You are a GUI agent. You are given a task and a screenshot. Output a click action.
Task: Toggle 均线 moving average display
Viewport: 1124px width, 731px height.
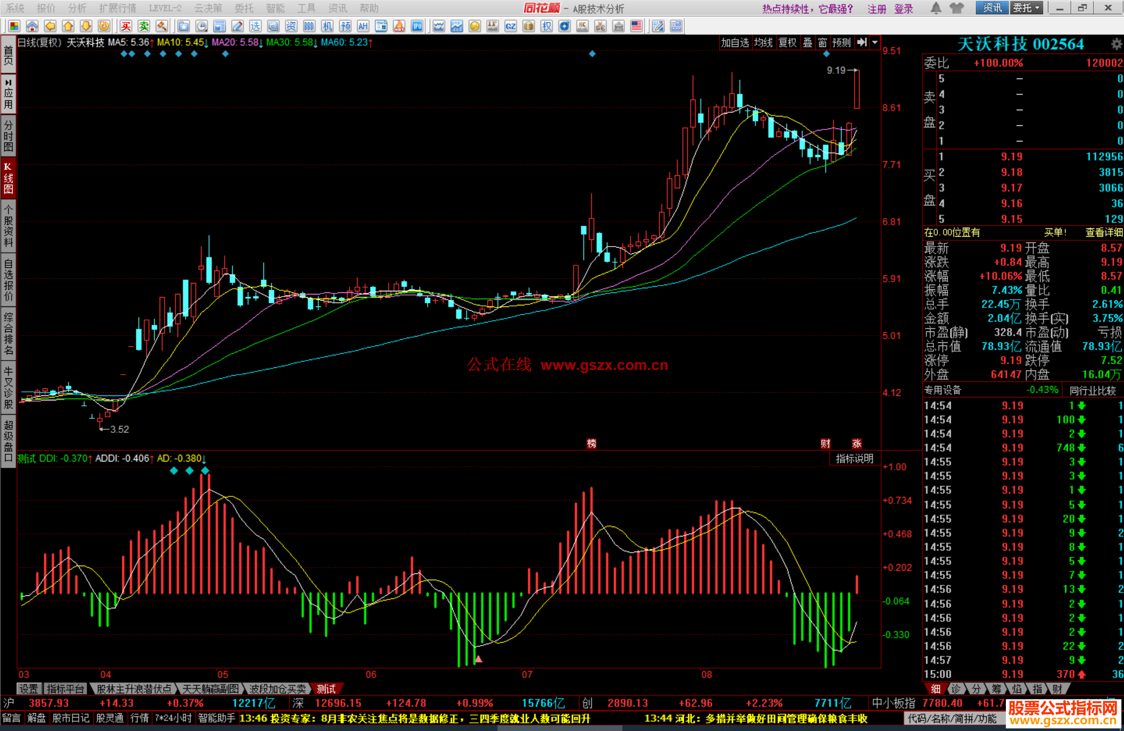pos(763,43)
